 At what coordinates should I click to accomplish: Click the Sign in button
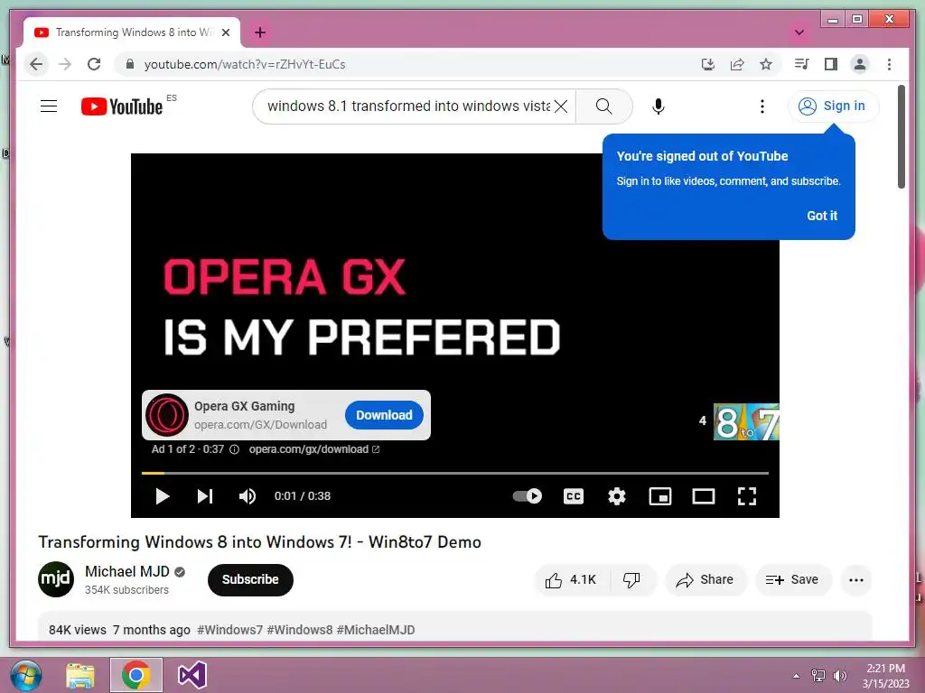coord(833,106)
